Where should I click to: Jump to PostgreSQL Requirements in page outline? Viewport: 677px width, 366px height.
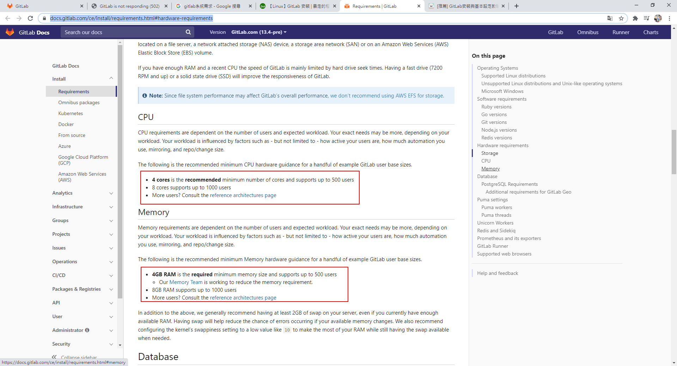point(510,184)
